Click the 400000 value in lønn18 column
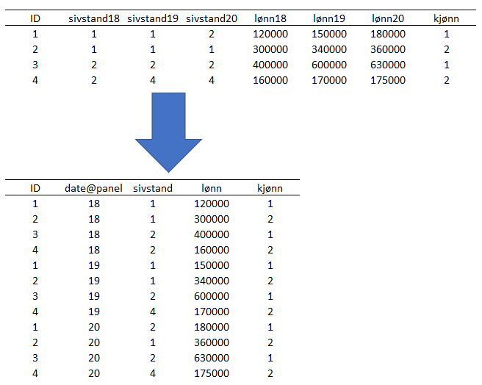 (x=270, y=65)
